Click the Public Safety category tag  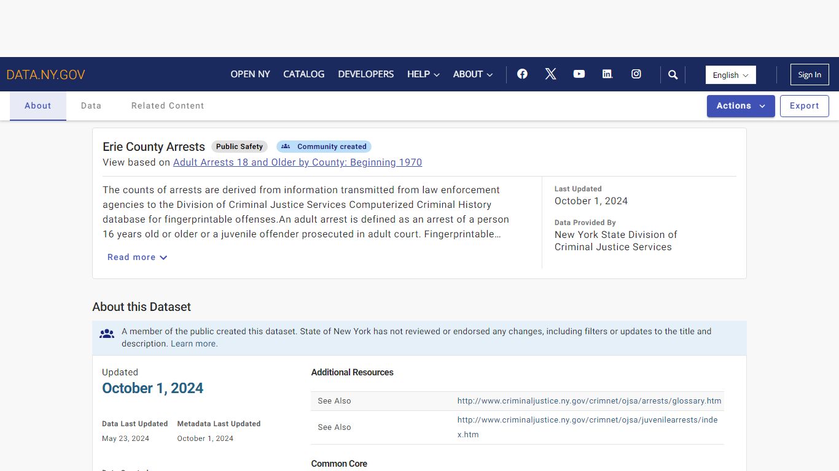240,147
